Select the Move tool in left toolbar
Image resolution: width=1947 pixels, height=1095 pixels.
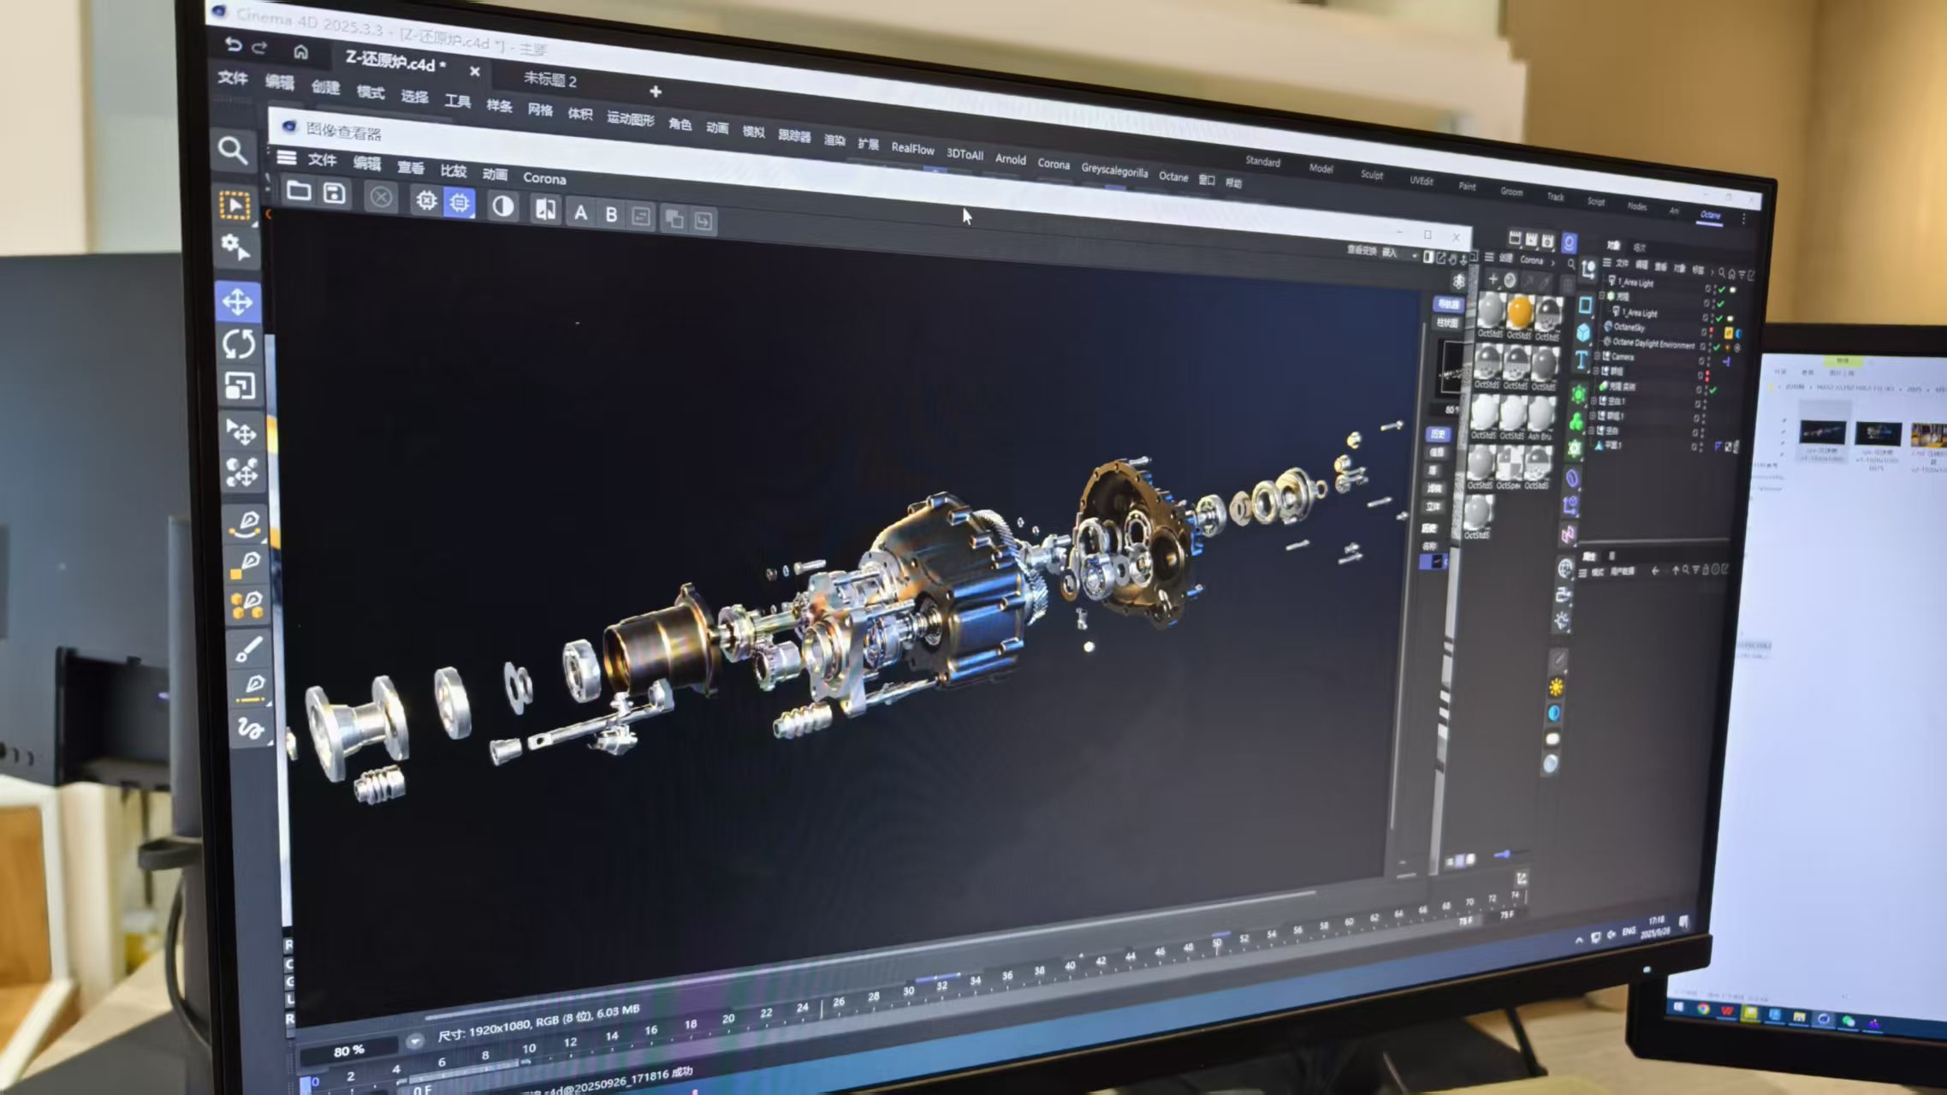[x=238, y=302]
